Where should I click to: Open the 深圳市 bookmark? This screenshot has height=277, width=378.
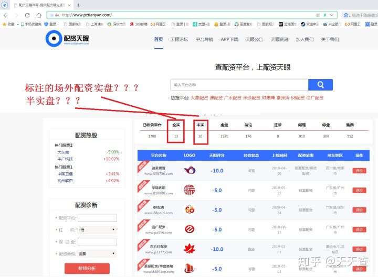[117, 24]
